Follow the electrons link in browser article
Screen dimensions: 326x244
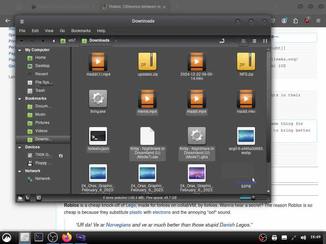pyautogui.click(x=161, y=213)
